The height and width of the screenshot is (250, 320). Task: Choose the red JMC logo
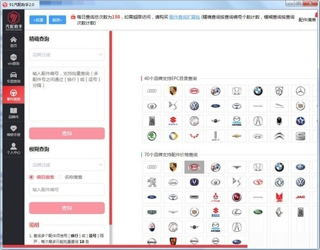click(x=279, y=197)
